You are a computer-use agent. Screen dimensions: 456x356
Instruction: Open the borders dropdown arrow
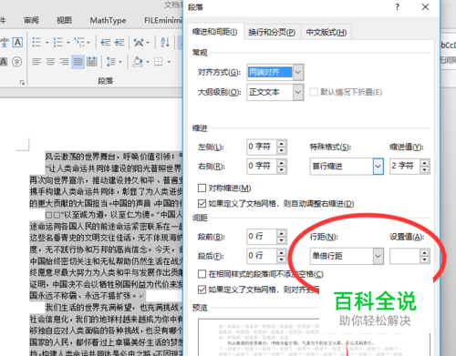point(169,62)
